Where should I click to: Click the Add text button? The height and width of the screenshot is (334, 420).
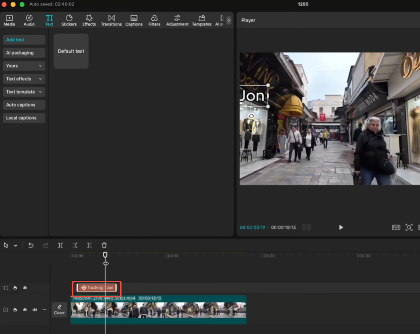pyautogui.click(x=24, y=39)
